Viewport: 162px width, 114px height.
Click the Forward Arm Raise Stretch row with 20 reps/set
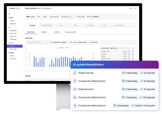click(x=114, y=97)
